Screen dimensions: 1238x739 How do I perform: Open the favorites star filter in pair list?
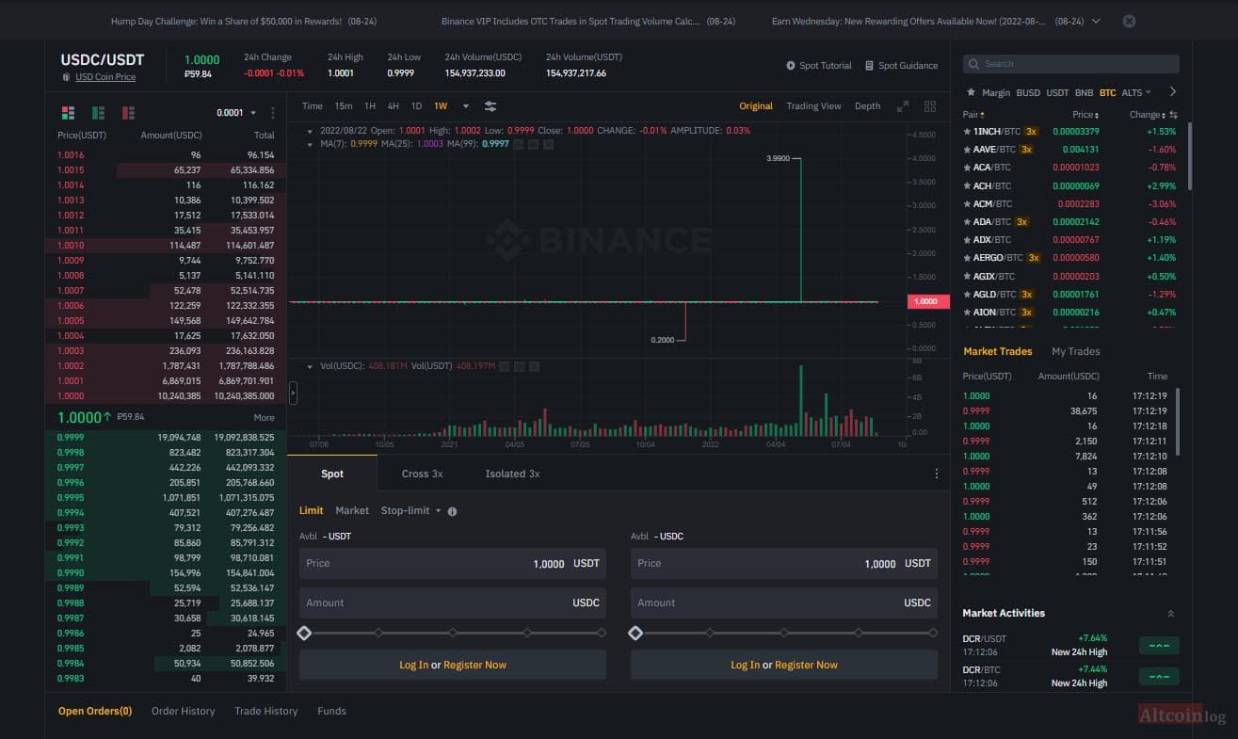[x=971, y=92]
